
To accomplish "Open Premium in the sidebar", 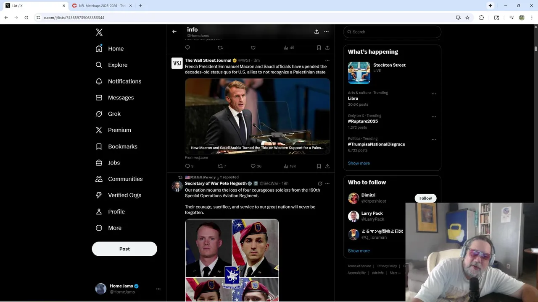I will (113, 130).
